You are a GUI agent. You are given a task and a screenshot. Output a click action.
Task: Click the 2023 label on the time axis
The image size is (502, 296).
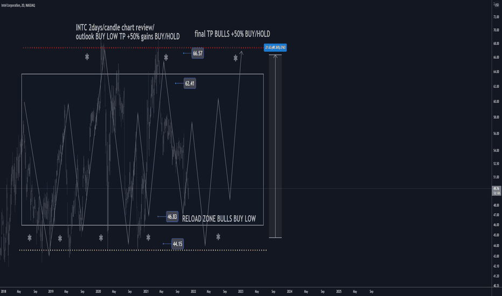(x=241, y=292)
